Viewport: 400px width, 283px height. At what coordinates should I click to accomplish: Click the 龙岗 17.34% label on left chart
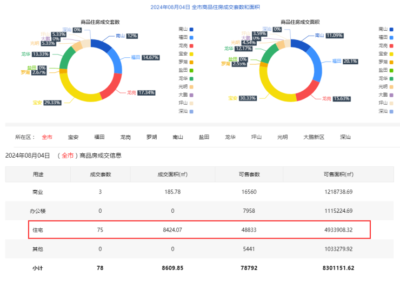[141, 92]
